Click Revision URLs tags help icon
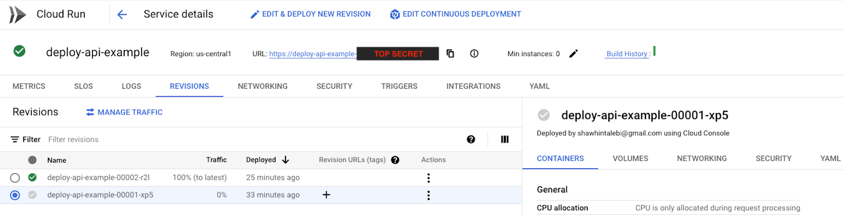Viewport: 844px width, 215px height. click(x=395, y=160)
